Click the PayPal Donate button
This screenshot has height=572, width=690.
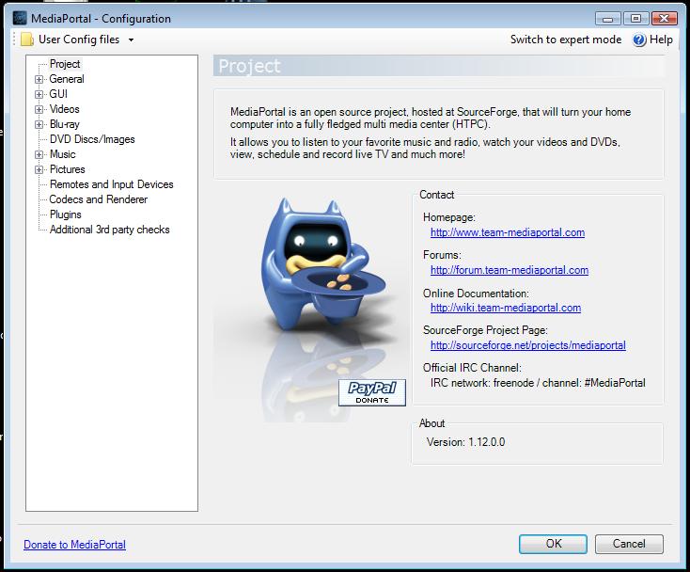372,392
